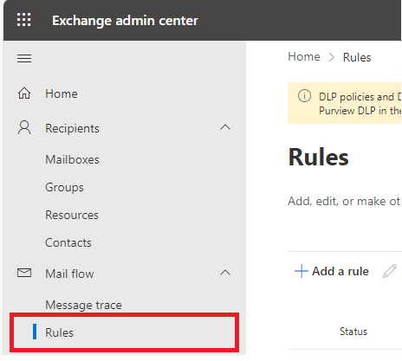Click the plus icon beside Add a rule
The image size is (402, 361).
[x=301, y=271]
